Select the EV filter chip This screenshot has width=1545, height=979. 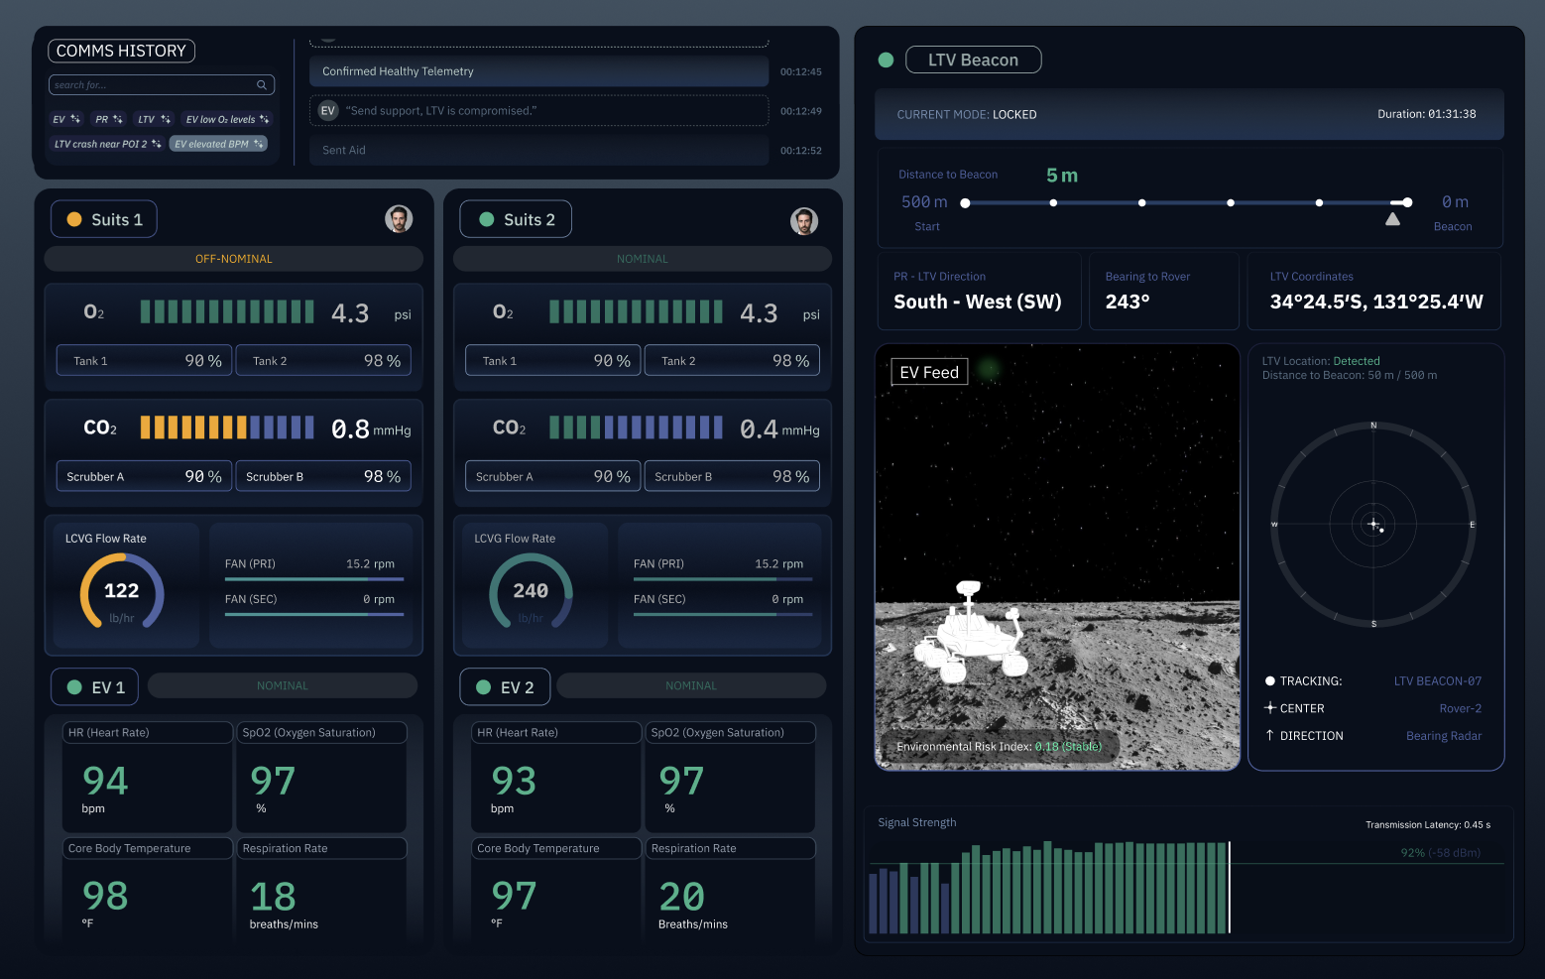point(66,119)
